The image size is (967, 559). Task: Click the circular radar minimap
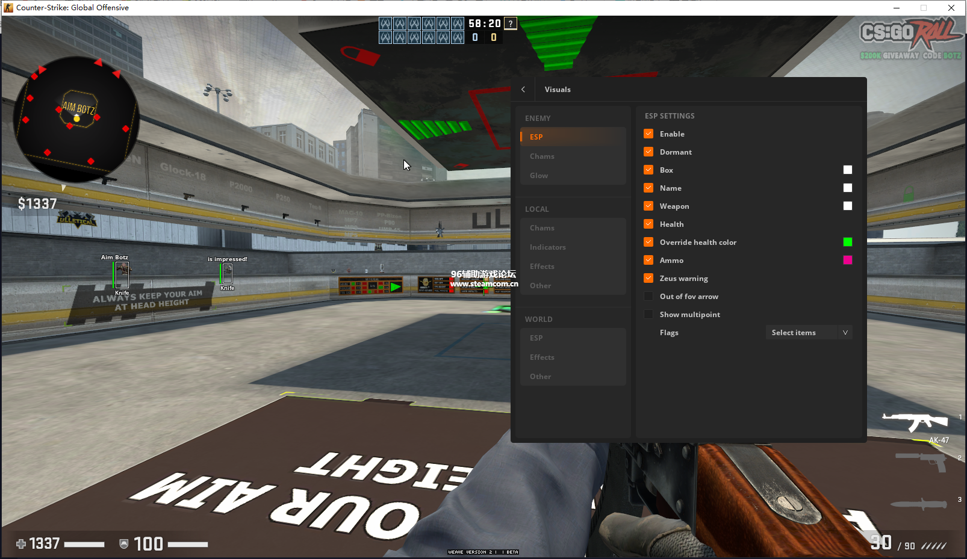click(x=76, y=119)
